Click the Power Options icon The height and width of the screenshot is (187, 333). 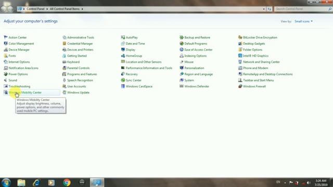pyautogui.click(x=6, y=74)
